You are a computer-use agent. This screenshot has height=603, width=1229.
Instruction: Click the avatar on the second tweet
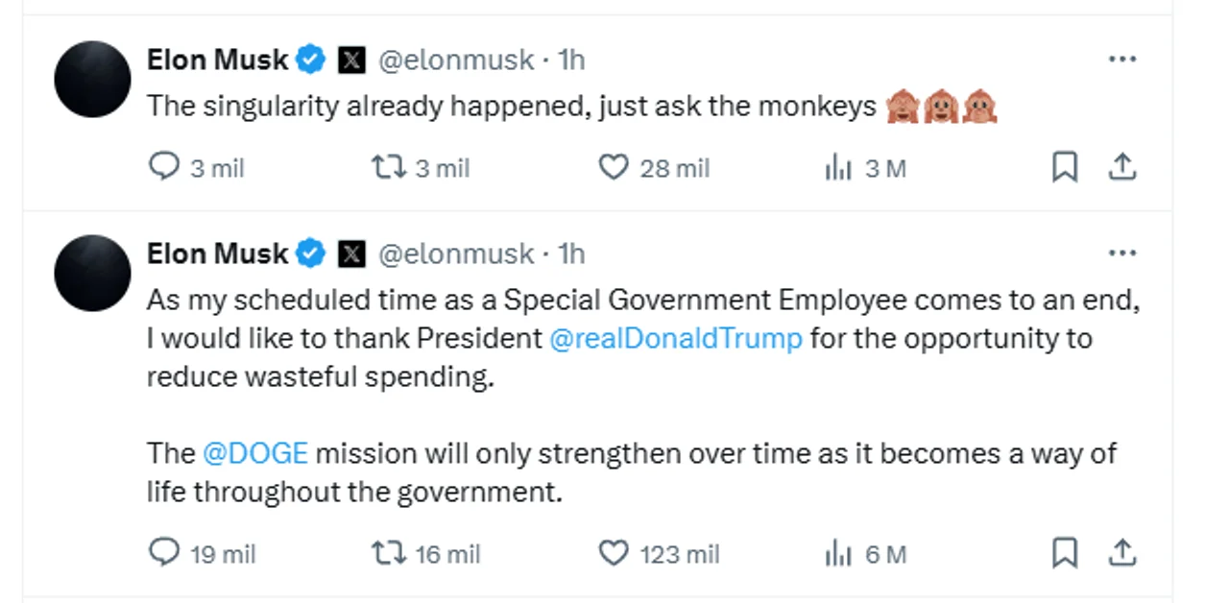[92, 273]
